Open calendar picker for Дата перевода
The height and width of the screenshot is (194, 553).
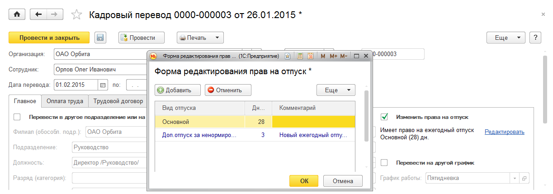click(x=103, y=85)
